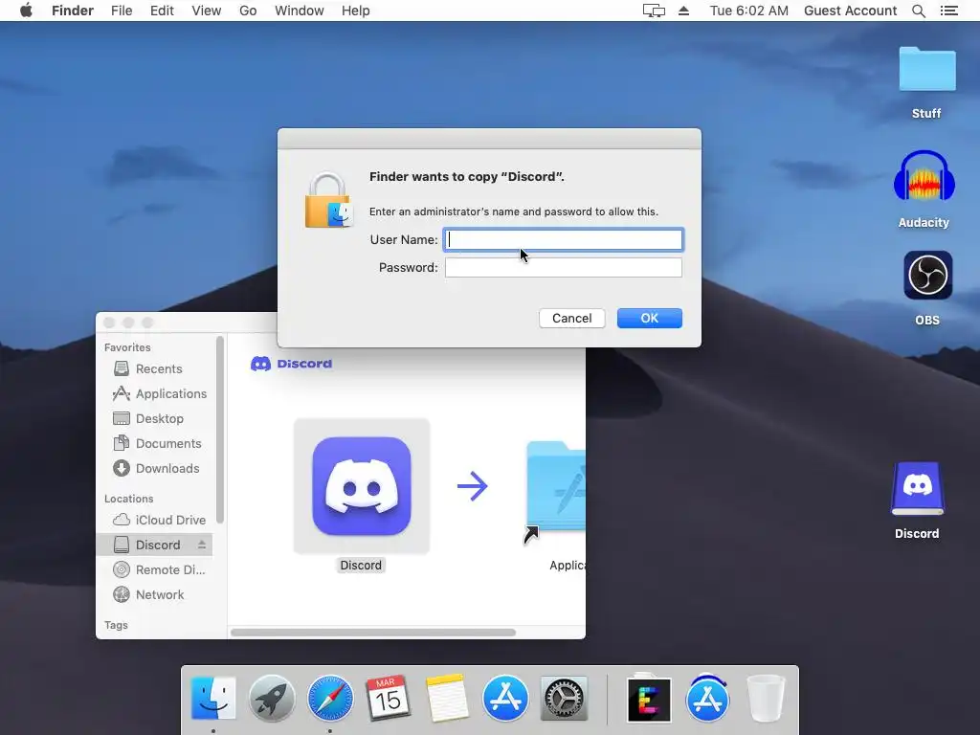Focus the User Name field
Screen dimensions: 980x735
coord(563,240)
